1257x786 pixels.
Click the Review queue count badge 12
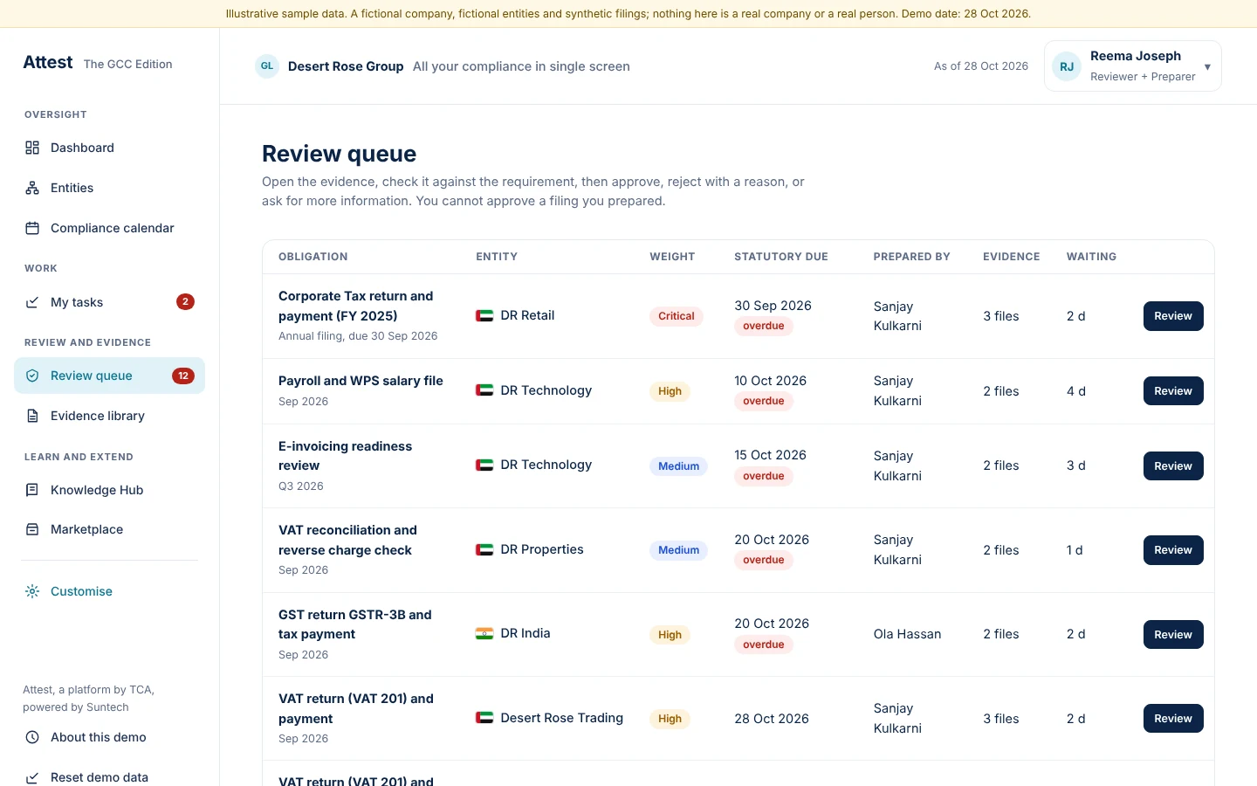coord(183,376)
